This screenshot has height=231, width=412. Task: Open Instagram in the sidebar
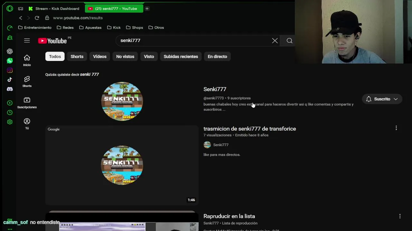(x=10, y=70)
